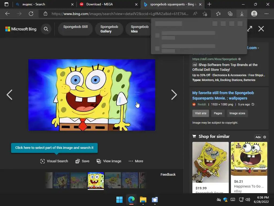This screenshot has width=274, height=206.
Task: Open the Downloads toolbar icon
Action: pos(242,14)
